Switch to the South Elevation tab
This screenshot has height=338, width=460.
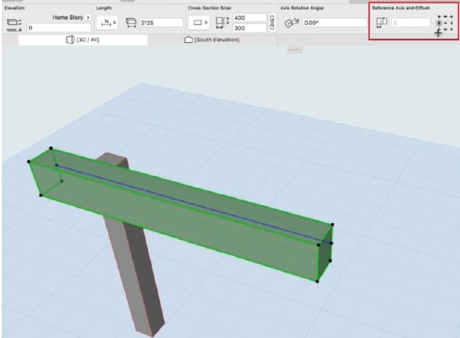click(x=212, y=40)
